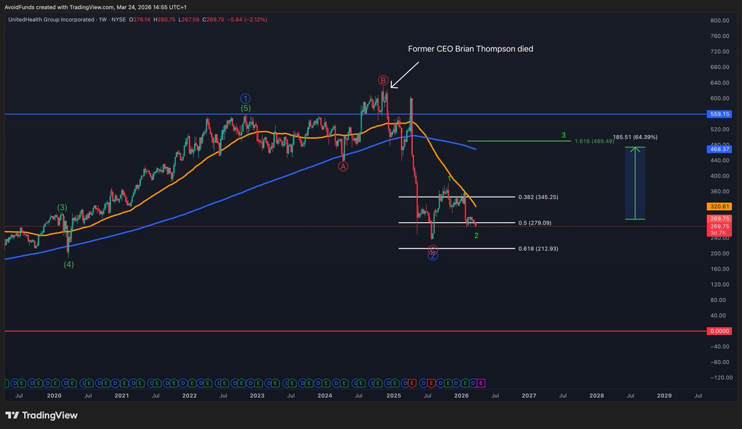Image resolution: width=742 pixels, height=429 pixels.
Task: Select the purple E earnings marker
Action: [x=482, y=383]
